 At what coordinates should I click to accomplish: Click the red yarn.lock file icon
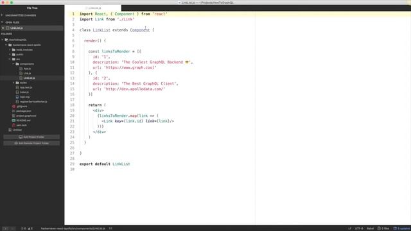click(x=13, y=125)
